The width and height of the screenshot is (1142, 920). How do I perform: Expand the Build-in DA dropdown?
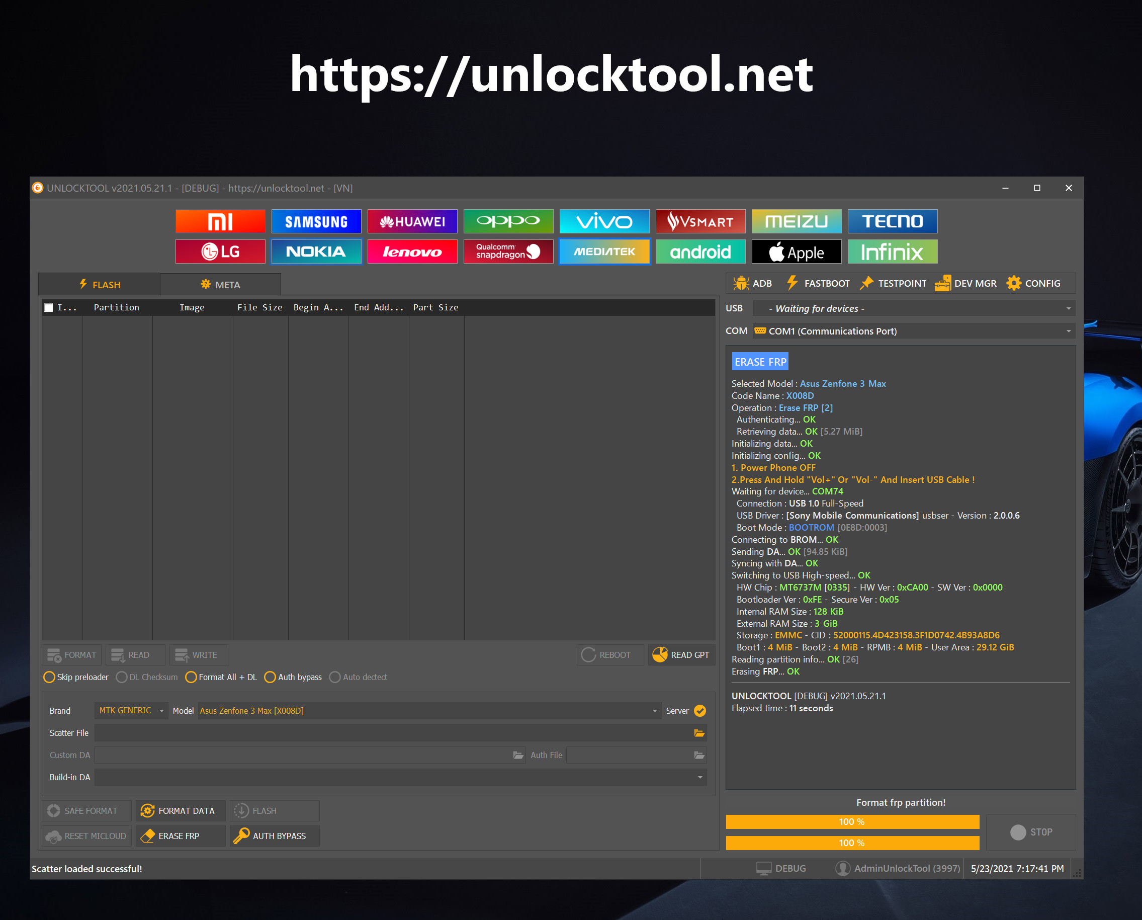(400, 778)
